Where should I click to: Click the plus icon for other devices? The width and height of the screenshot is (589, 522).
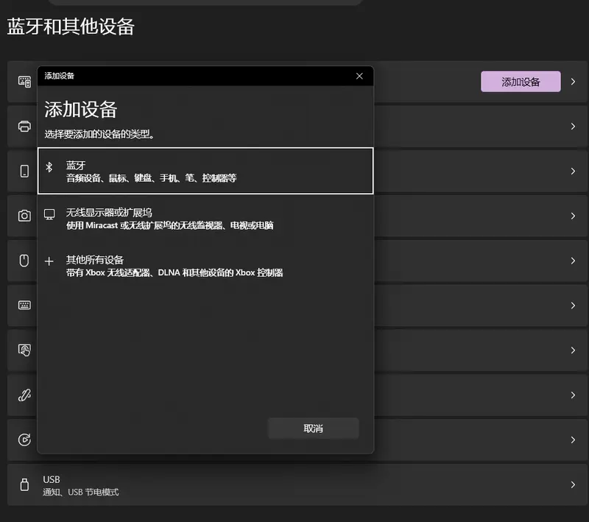click(x=49, y=261)
